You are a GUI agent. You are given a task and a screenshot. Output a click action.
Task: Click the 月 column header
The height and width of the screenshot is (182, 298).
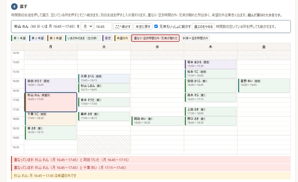[51, 47]
